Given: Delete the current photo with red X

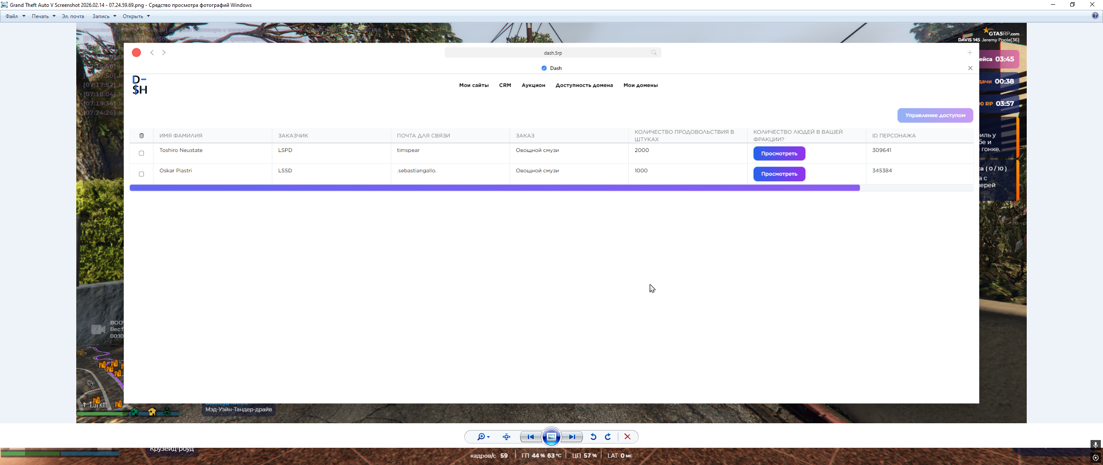Looking at the screenshot, I should pos(627,437).
